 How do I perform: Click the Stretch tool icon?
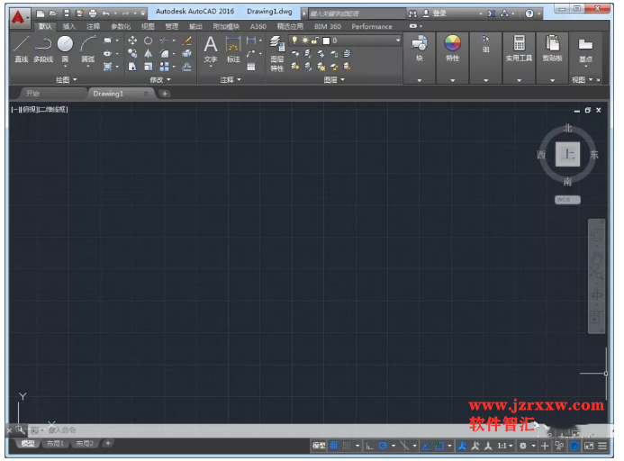click(132, 67)
